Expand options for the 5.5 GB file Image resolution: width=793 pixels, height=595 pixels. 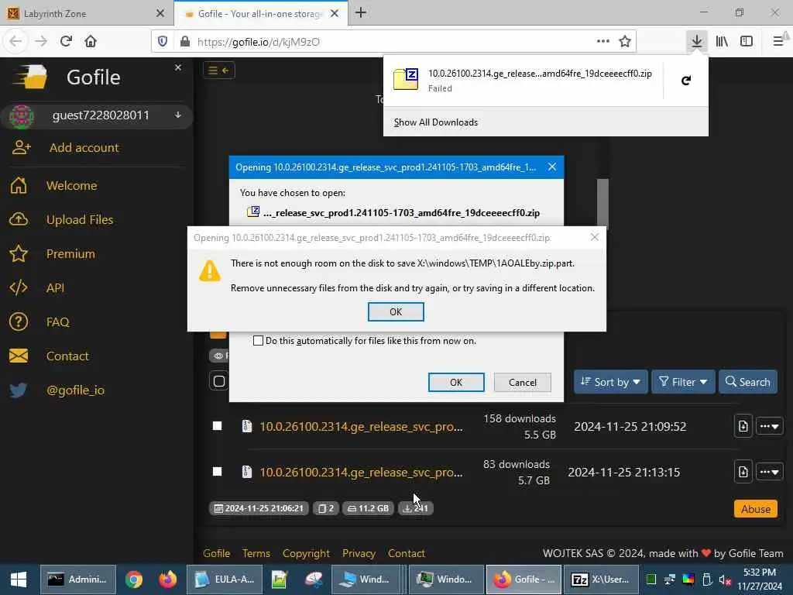click(x=769, y=427)
